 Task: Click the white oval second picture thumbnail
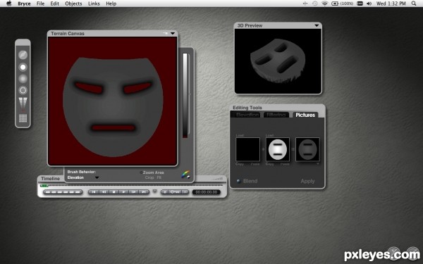[x=278, y=149]
